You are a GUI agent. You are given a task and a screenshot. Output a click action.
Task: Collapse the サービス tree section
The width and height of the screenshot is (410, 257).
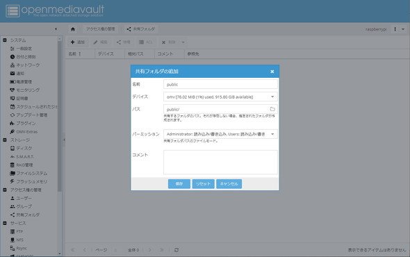5,223
